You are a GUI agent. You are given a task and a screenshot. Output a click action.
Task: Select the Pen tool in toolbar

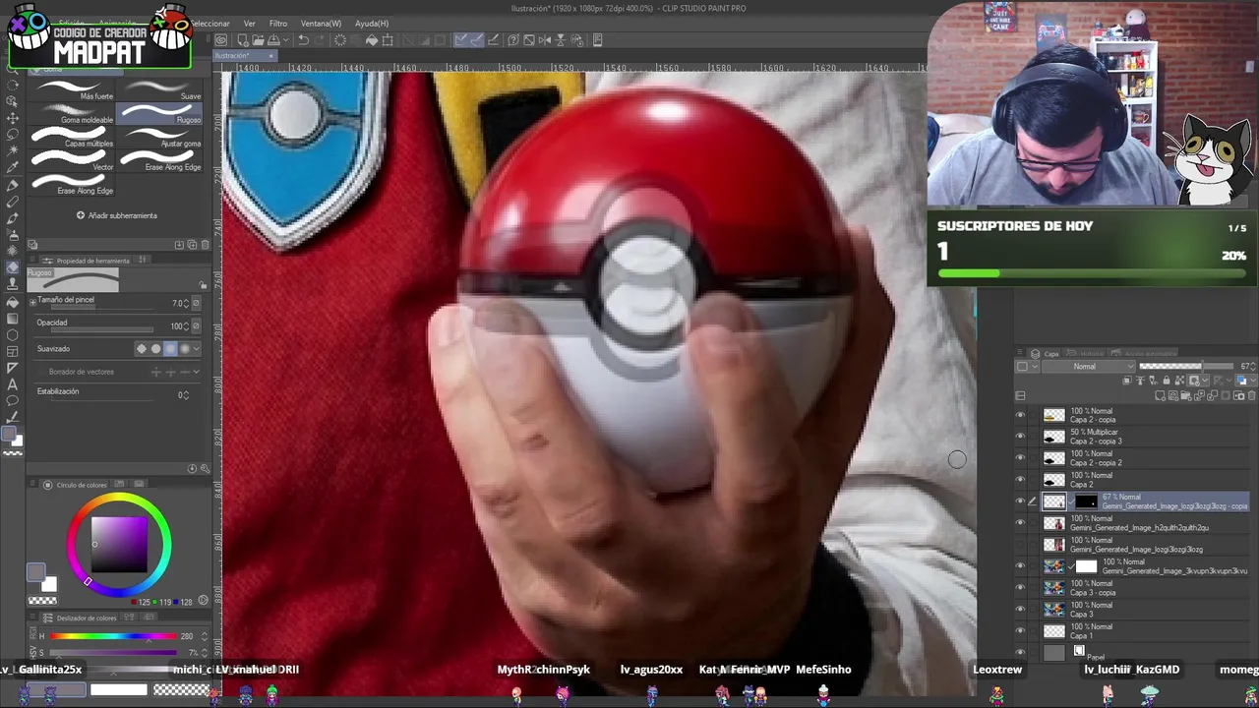tap(13, 185)
